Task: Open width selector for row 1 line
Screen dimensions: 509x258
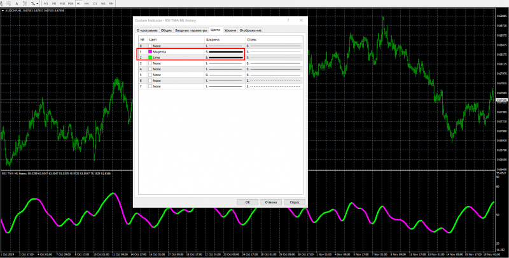Action: [x=225, y=52]
